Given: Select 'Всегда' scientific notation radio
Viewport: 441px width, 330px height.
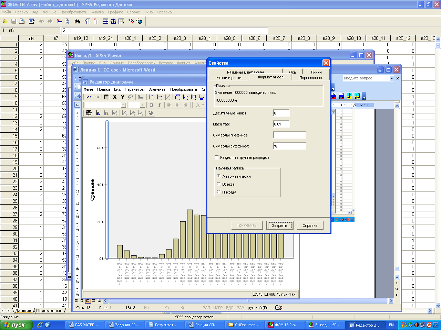Looking at the screenshot, I should [x=218, y=184].
